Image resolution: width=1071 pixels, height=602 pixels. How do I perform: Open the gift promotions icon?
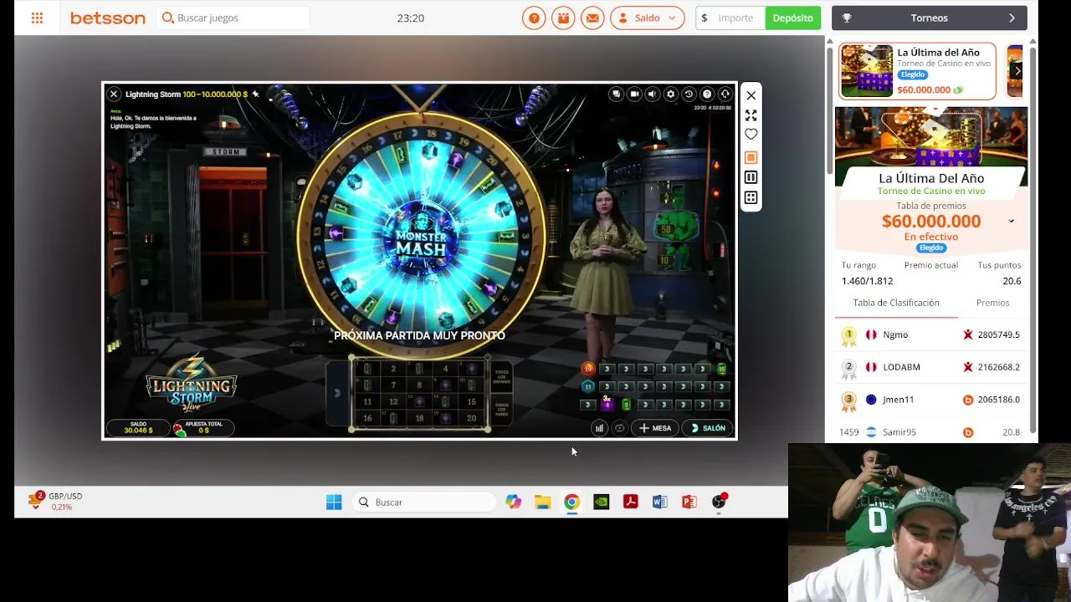point(563,18)
